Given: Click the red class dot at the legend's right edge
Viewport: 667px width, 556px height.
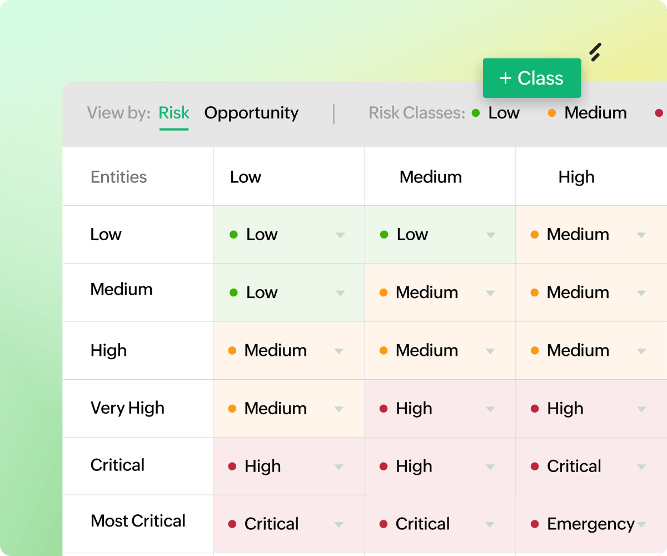Looking at the screenshot, I should [659, 113].
